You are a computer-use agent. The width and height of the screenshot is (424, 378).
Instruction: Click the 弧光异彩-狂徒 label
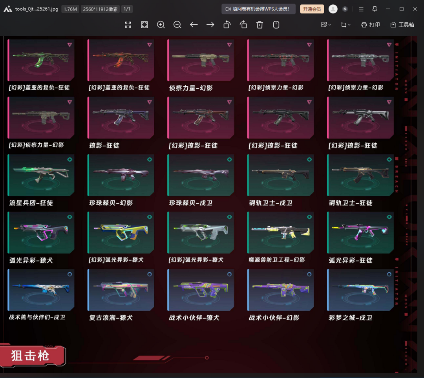351,260
